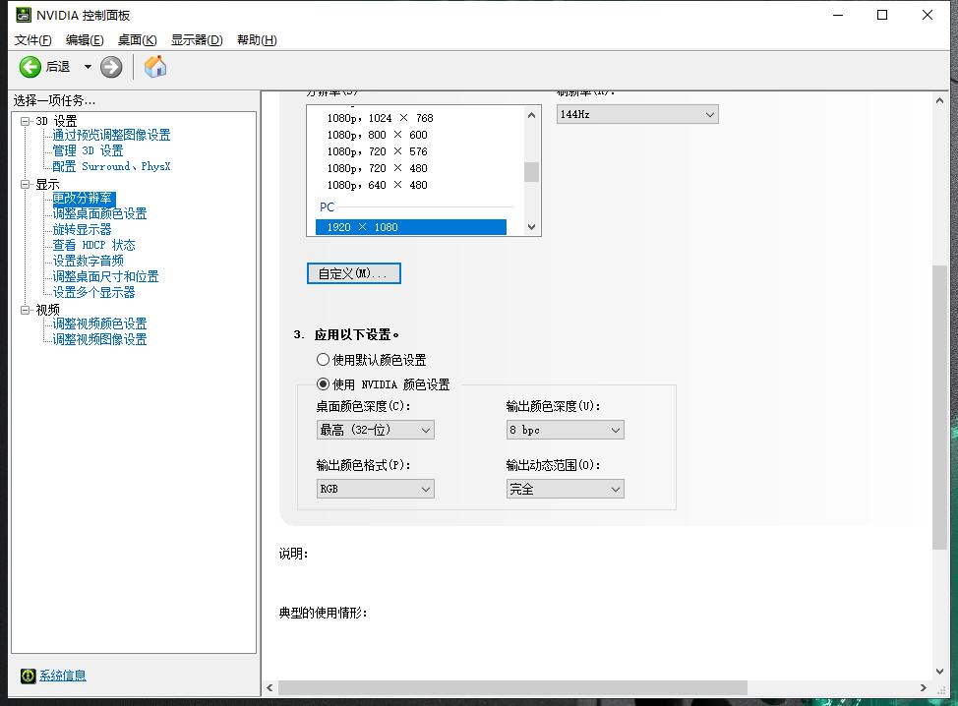The width and height of the screenshot is (958, 706).
Task: Select resolution 1080p, 720 × 576
Action: coord(377,151)
